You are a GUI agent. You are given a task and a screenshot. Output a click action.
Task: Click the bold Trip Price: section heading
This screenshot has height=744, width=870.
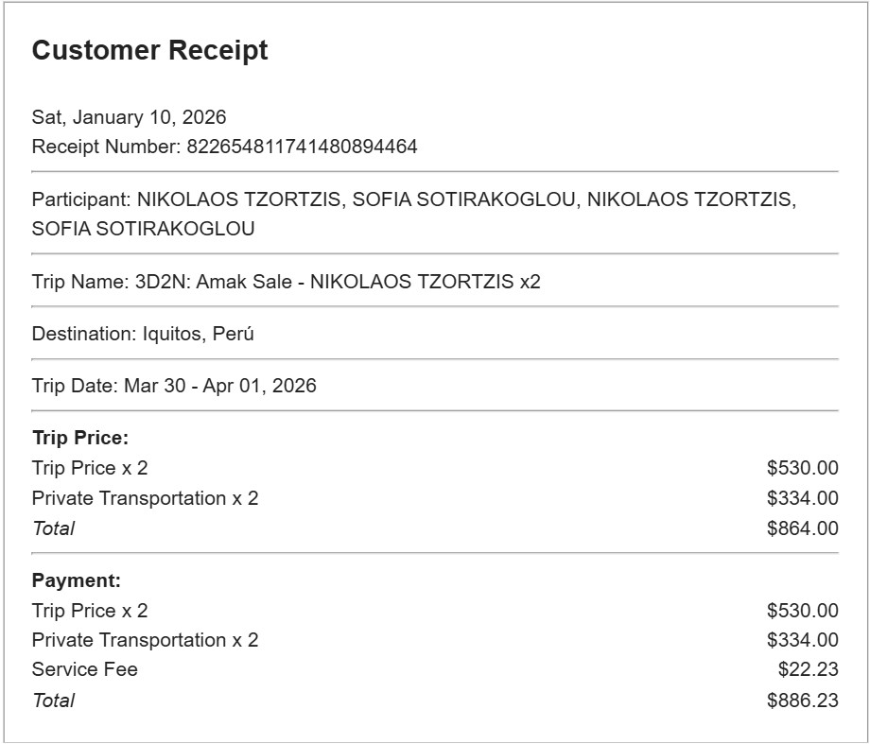click(79, 439)
